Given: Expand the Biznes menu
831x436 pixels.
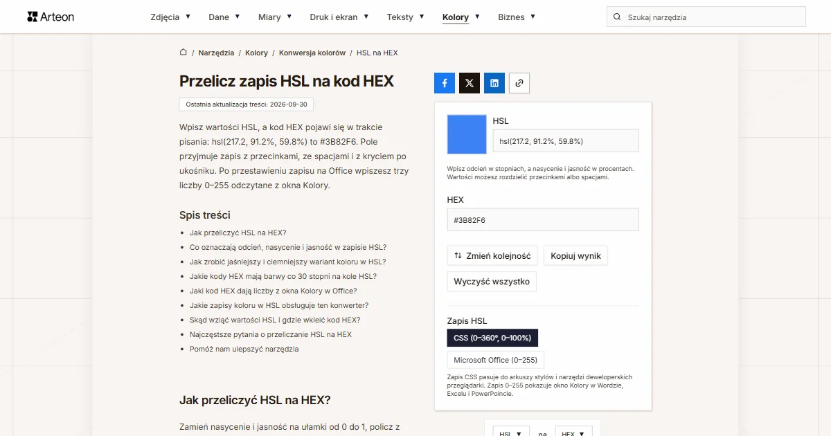Looking at the screenshot, I should 517,17.
